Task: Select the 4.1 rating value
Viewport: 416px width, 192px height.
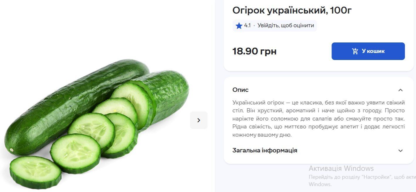Action: click(247, 25)
